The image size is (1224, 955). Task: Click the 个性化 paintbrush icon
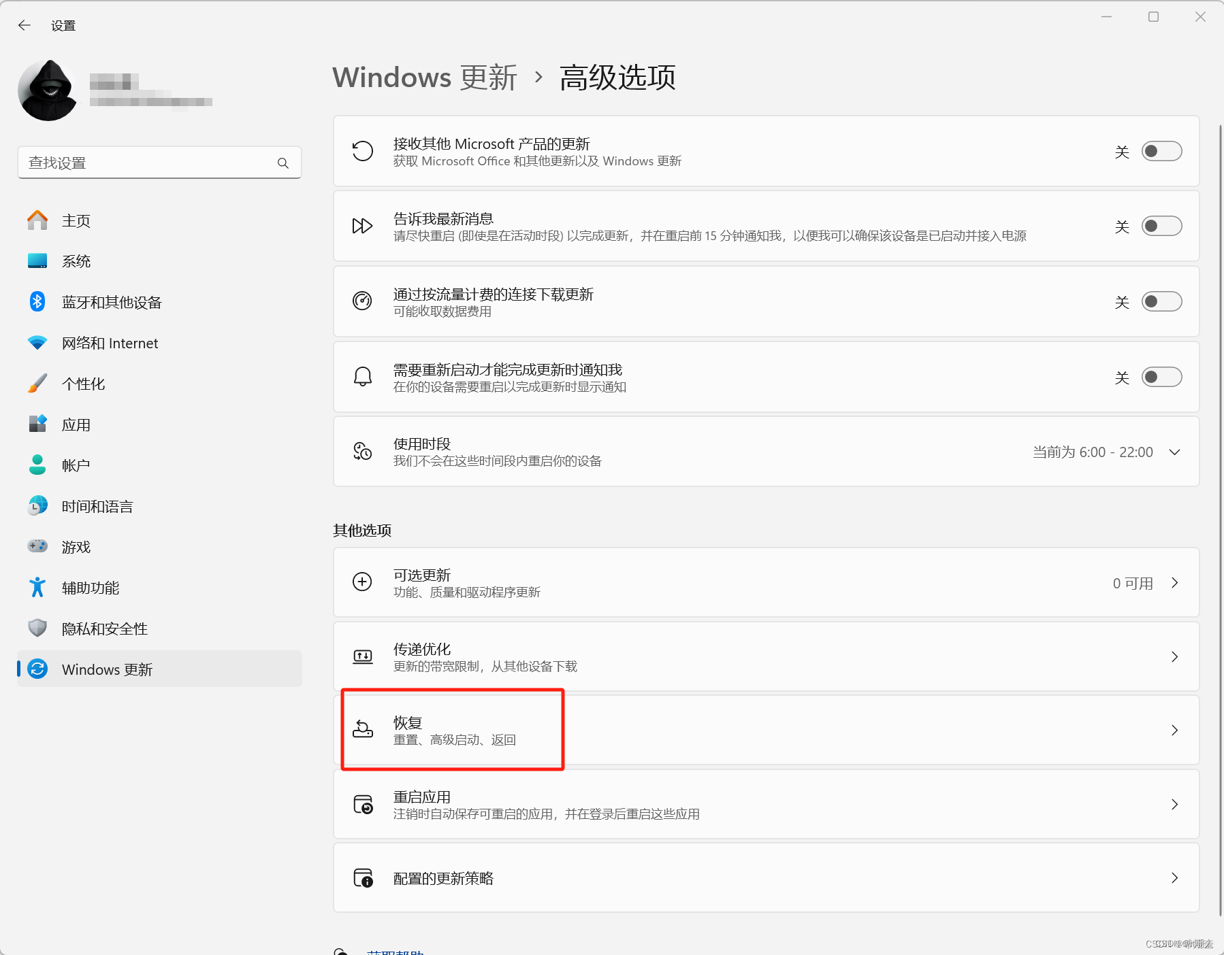point(37,384)
